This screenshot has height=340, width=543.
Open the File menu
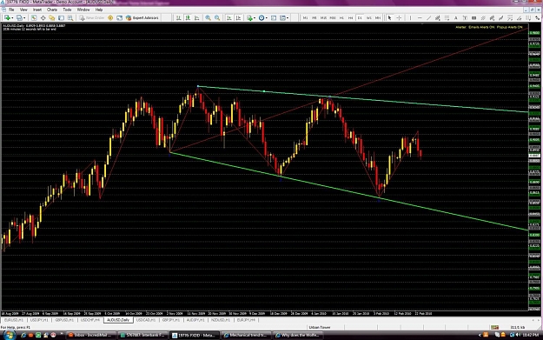[x=11, y=10]
